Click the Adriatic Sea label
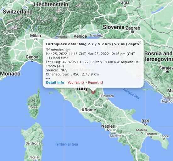This screenshot has height=161, width=173. click(x=131, y=94)
